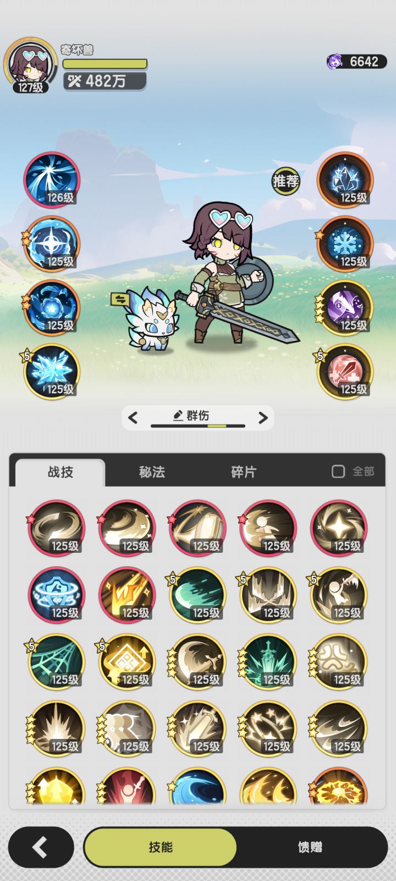Switch to the 馈赠 section
This screenshot has width=396, height=881.
click(x=310, y=847)
